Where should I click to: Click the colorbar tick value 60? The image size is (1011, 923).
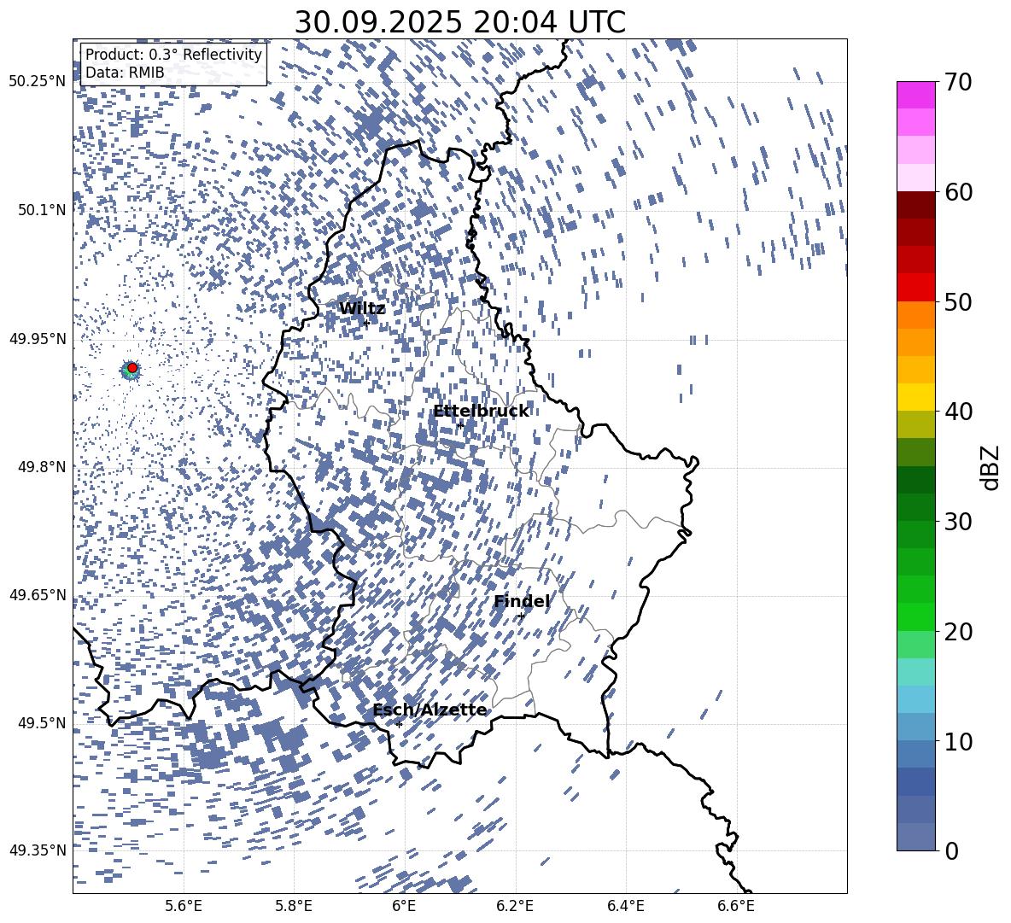958,192
